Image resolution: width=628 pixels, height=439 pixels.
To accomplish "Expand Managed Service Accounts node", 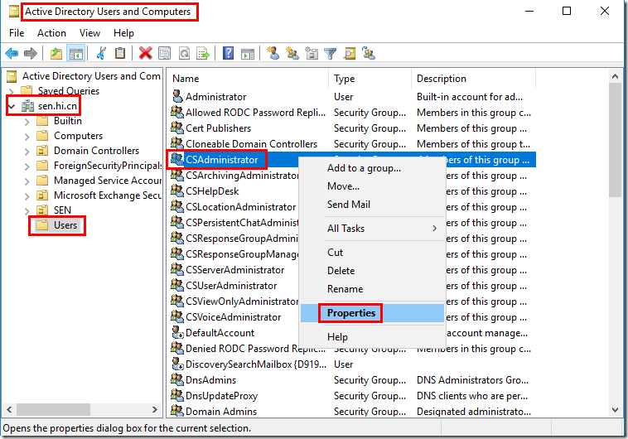I will click(x=27, y=181).
